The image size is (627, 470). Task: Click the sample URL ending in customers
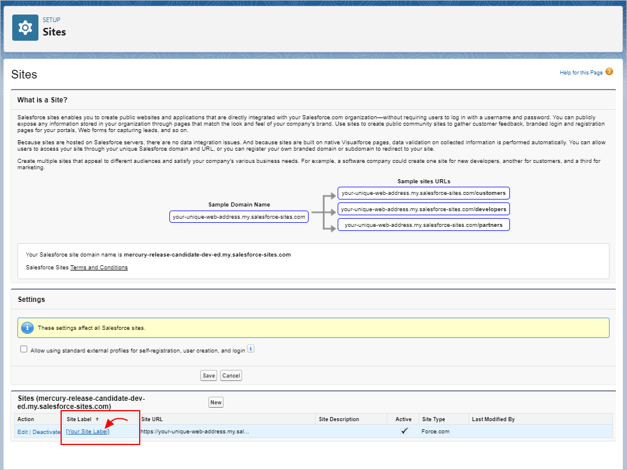[x=423, y=193]
